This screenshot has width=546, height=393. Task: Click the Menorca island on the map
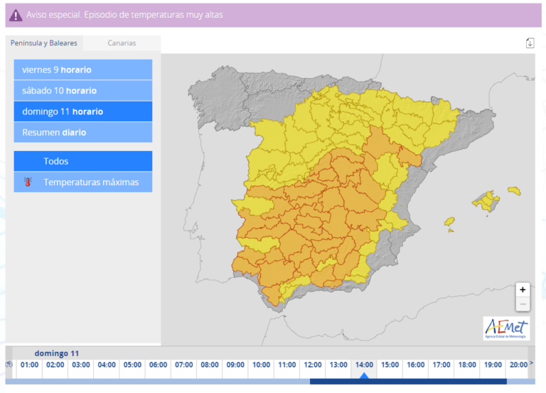(514, 191)
